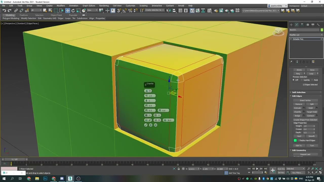Open Extrude settings box

point(304,108)
